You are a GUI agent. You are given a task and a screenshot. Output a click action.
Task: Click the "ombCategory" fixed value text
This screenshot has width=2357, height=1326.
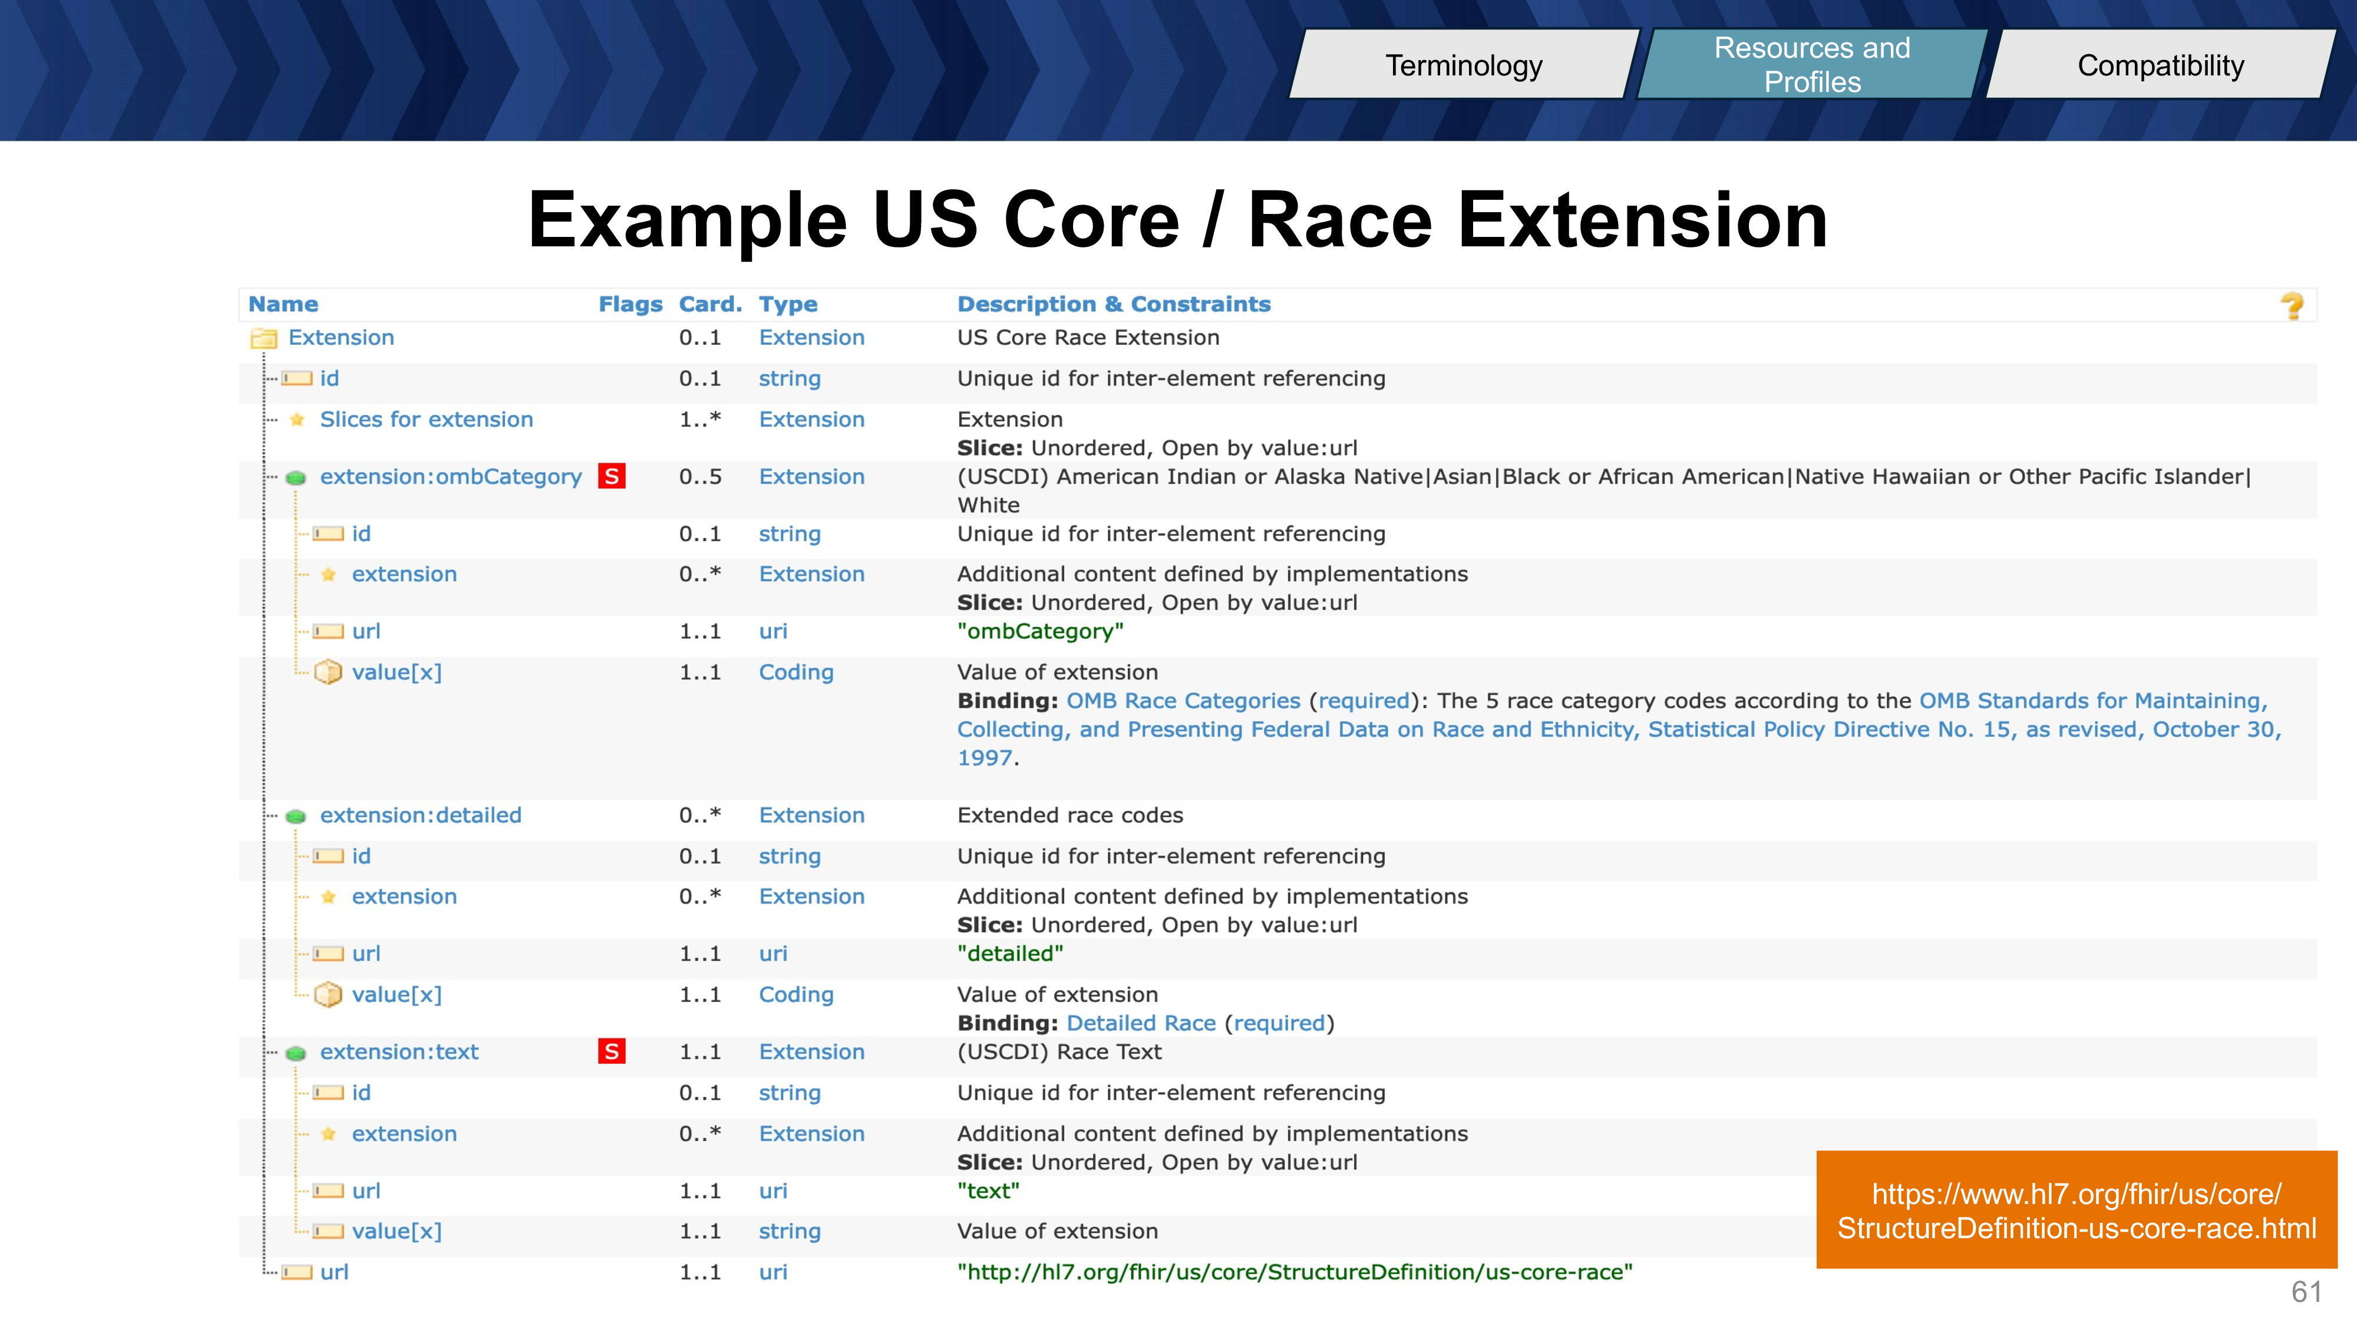pyautogui.click(x=1041, y=631)
